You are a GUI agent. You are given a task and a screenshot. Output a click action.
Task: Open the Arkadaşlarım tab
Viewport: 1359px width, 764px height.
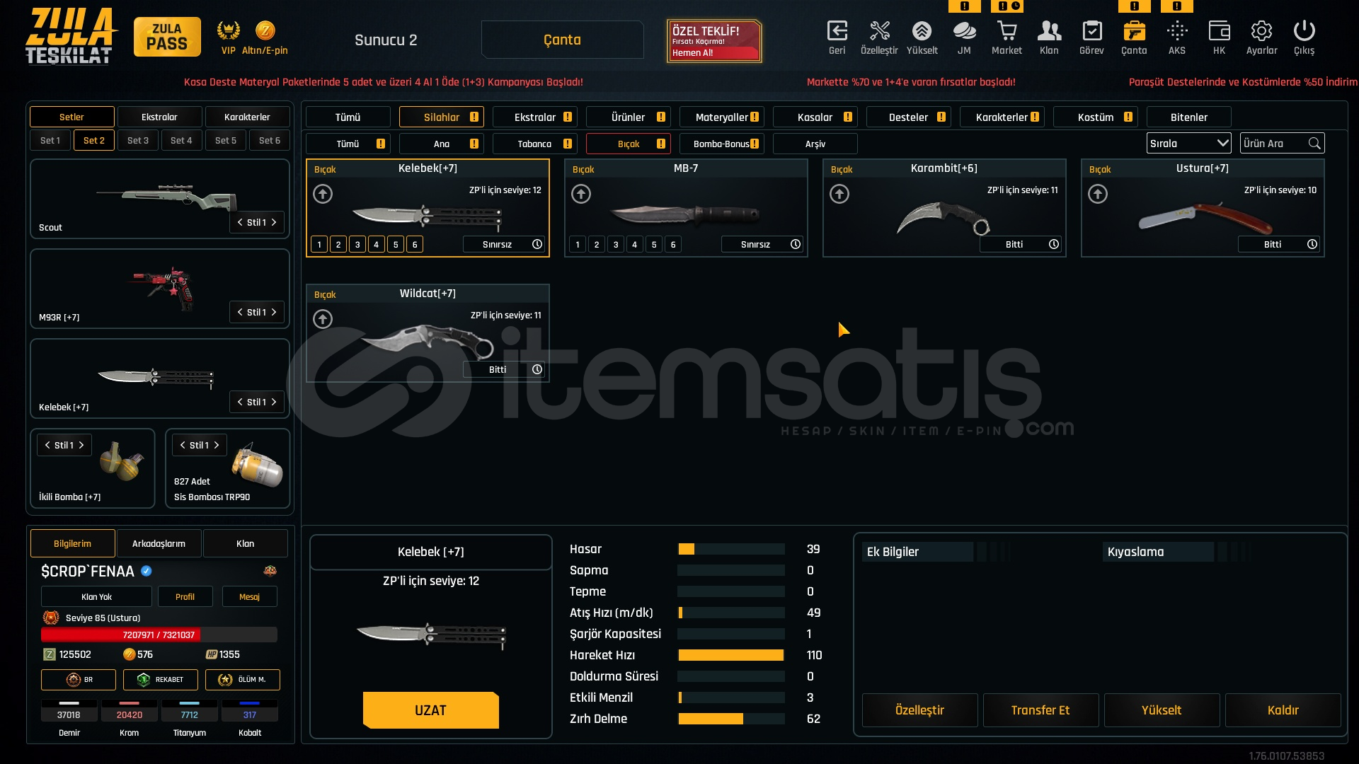pos(159,543)
